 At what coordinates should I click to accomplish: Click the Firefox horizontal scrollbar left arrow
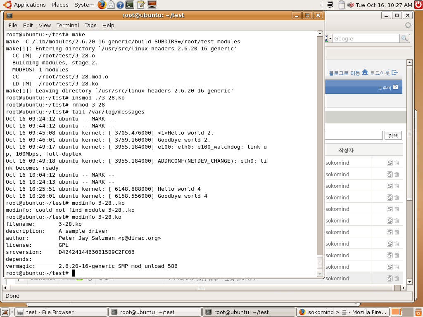click(5, 288)
